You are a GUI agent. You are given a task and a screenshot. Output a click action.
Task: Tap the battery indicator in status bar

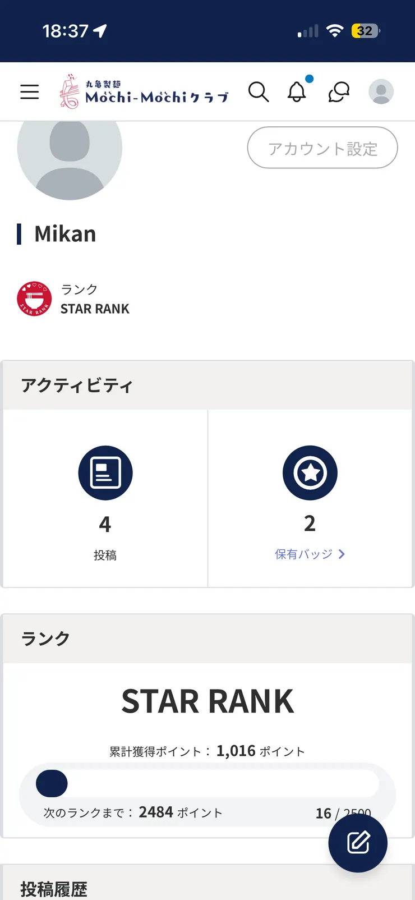pyautogui.click(x=365, y=31)
